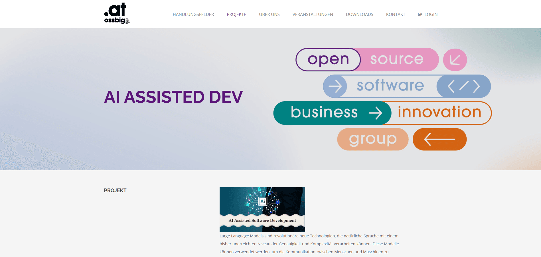Click the peach group pill

click(x=372, y=139)
